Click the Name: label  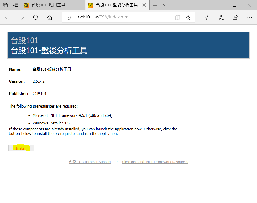pyautogui.click(x=15, y=69)
